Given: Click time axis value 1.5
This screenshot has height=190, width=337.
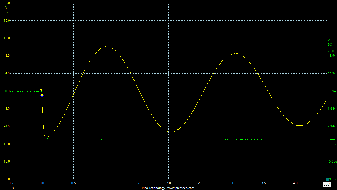Looking at the screenshot, I should coord(137,183).
